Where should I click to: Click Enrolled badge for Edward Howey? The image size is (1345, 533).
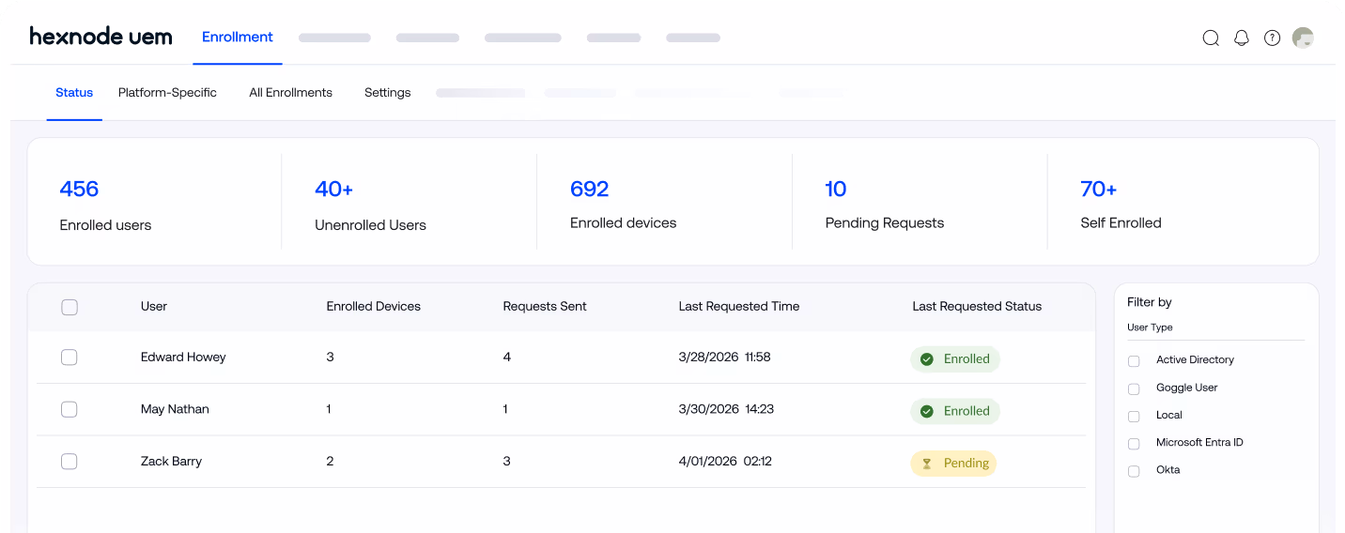click(955, 359)
